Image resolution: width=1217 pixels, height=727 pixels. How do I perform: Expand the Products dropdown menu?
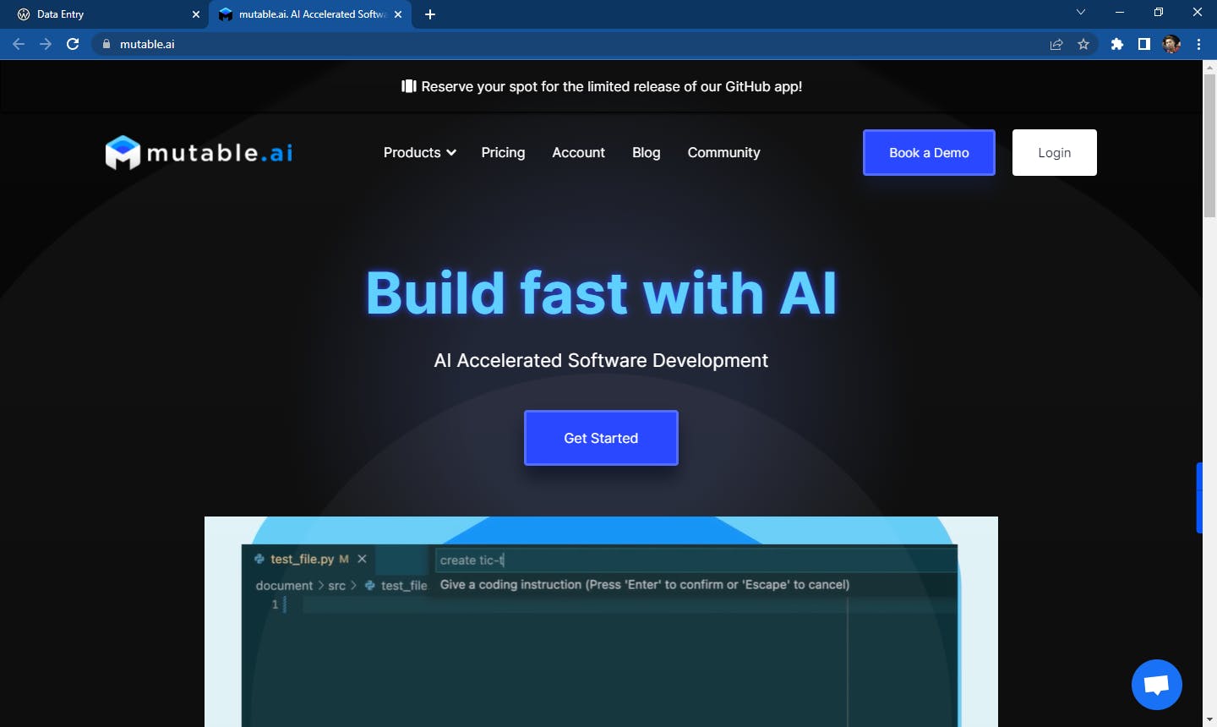point(419,153)
